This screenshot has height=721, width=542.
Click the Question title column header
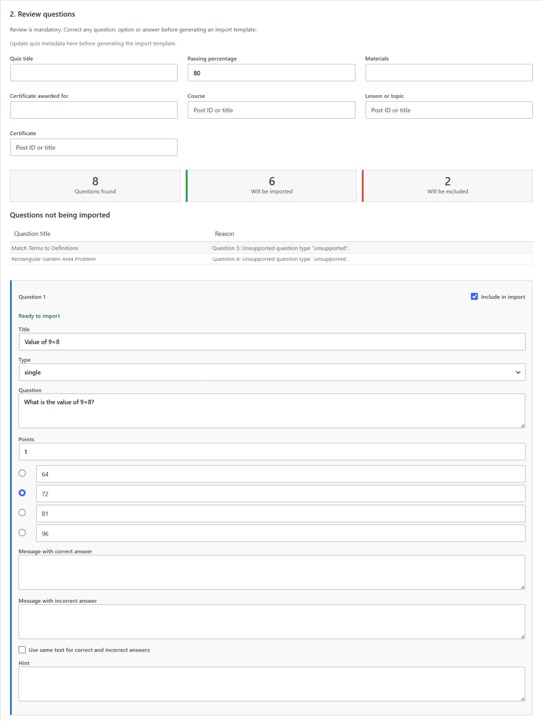[32, 234]
